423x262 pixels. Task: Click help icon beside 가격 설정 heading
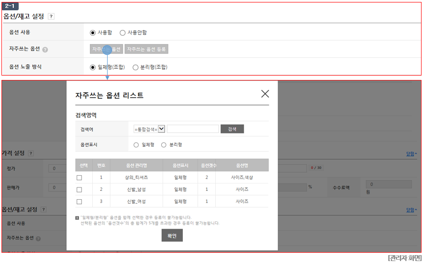(31, 154)
